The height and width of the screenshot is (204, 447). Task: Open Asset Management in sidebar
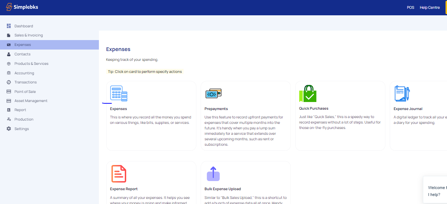31,101
